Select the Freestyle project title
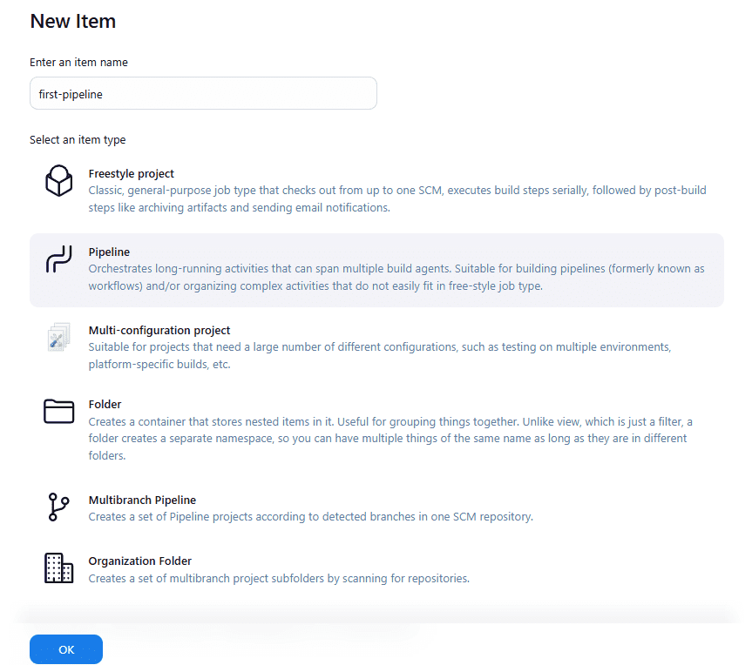This screenshot has height=665, width=752. (x=132, y=174)
